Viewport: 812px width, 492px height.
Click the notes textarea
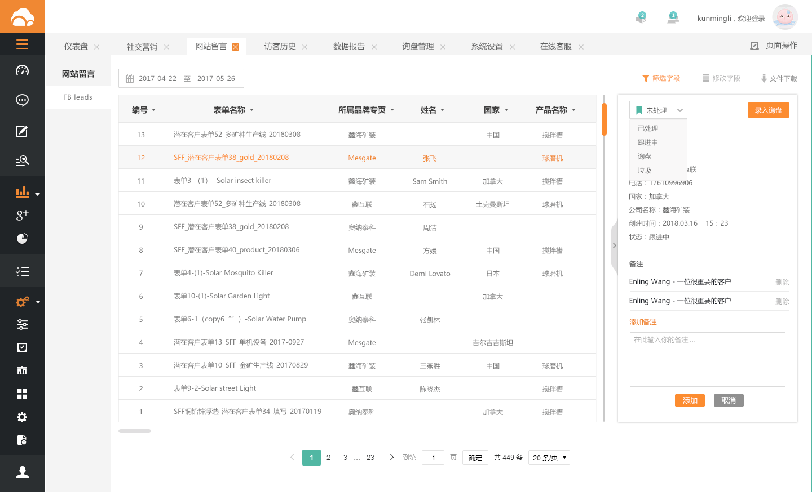(707, 359)
